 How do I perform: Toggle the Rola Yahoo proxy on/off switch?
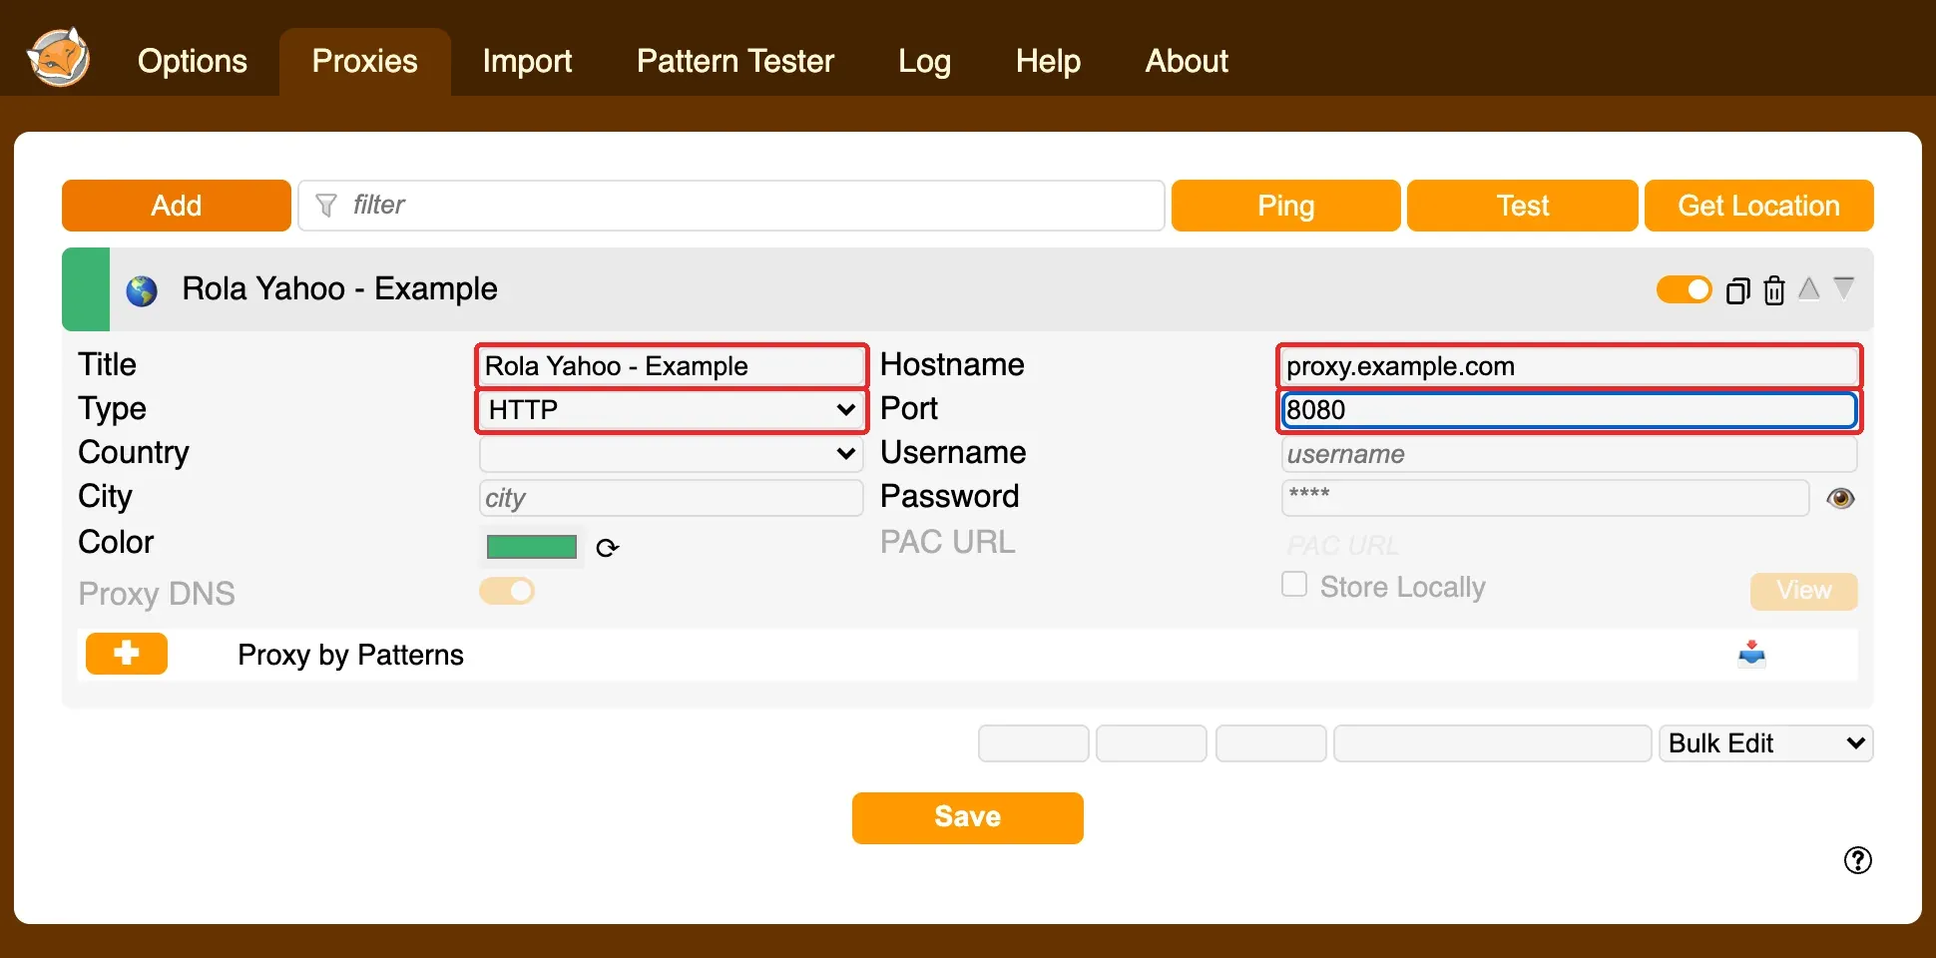[1684, 289]
